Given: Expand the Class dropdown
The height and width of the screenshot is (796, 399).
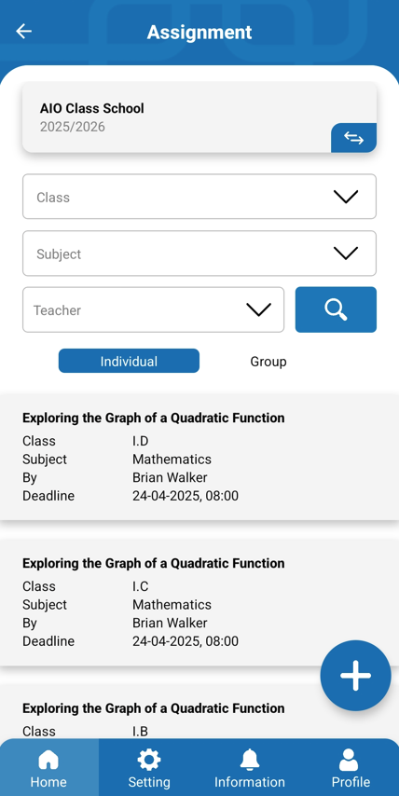Looking at the screenshot, I should (x=199, y=197).
